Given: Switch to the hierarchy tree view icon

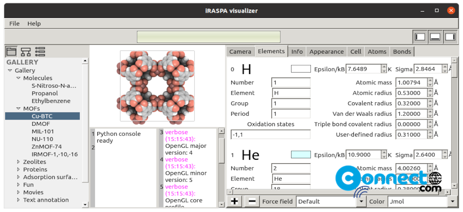Looking at the screenshot, I should (26, 51).
